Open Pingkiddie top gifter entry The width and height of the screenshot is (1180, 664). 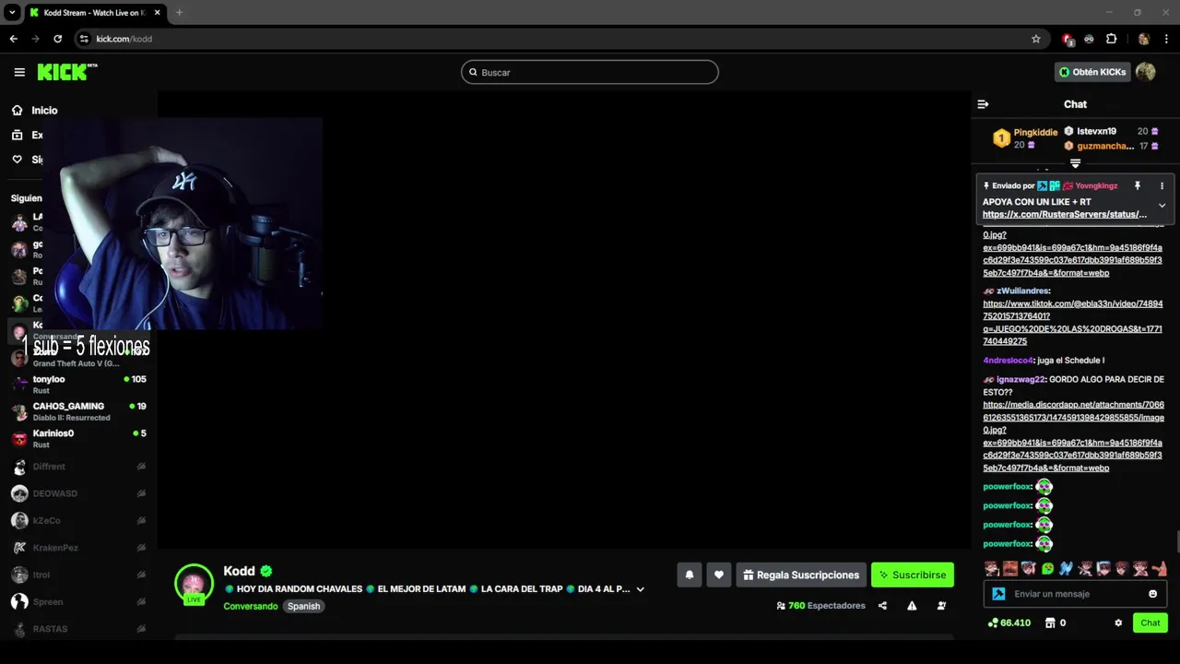pyautogui.click(x=1025, y=138)
